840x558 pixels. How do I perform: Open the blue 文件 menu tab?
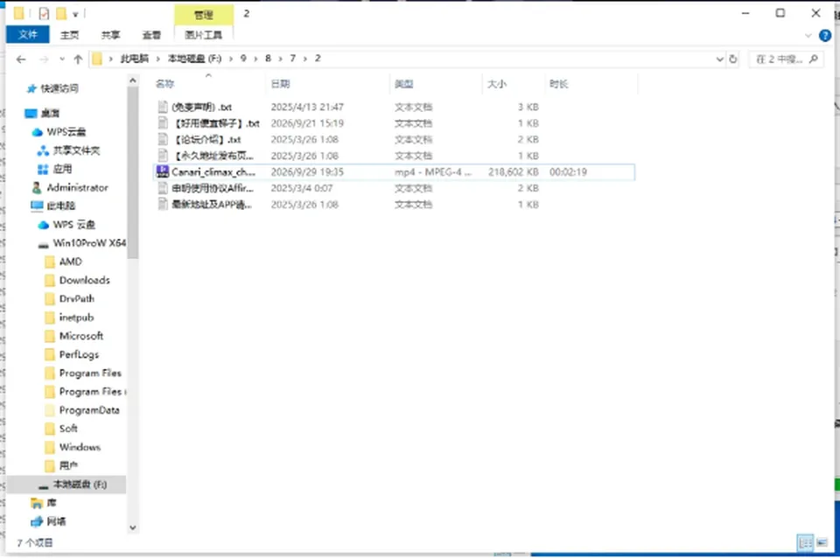pos(28,35)
